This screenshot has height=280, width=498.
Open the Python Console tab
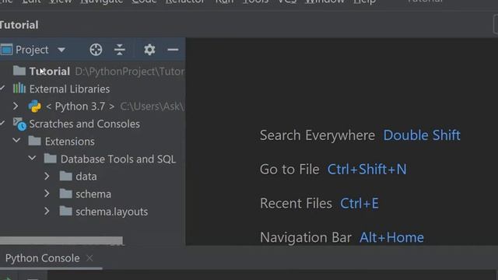click(x=43, y=258)
